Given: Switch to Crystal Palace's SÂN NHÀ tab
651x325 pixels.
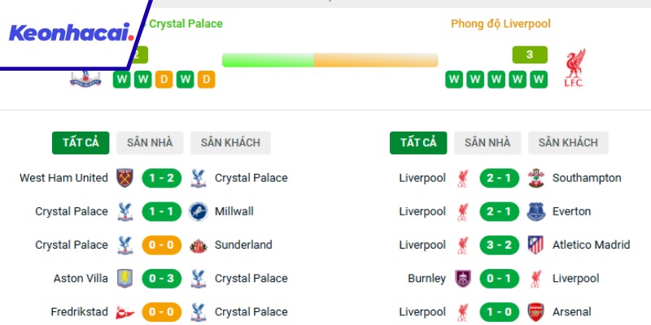Looking at the screenshot, I should 150,142.
